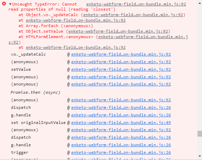
Task: Open frame link directly below Promise.then (async)
Action: click(121, 100)
